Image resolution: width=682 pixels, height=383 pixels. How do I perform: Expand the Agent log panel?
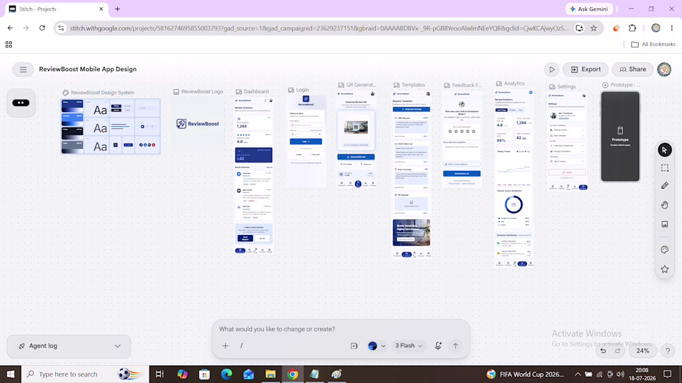tap(69, 346)
